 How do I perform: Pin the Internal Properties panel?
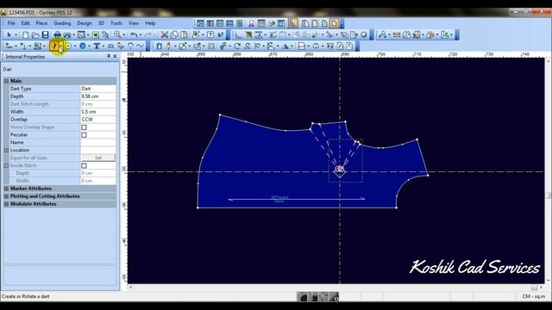coord(109,56)
